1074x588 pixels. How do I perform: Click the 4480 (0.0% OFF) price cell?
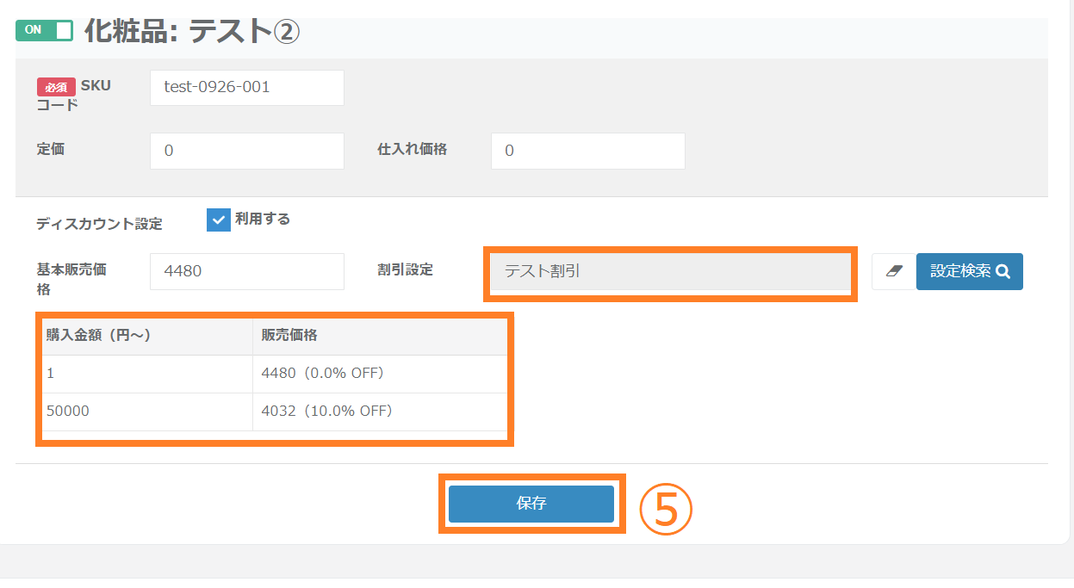[x=322, y=374]
